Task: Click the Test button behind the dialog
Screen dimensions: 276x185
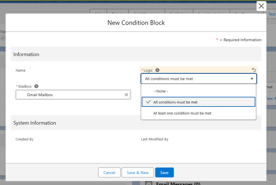Action: [271, 14]
